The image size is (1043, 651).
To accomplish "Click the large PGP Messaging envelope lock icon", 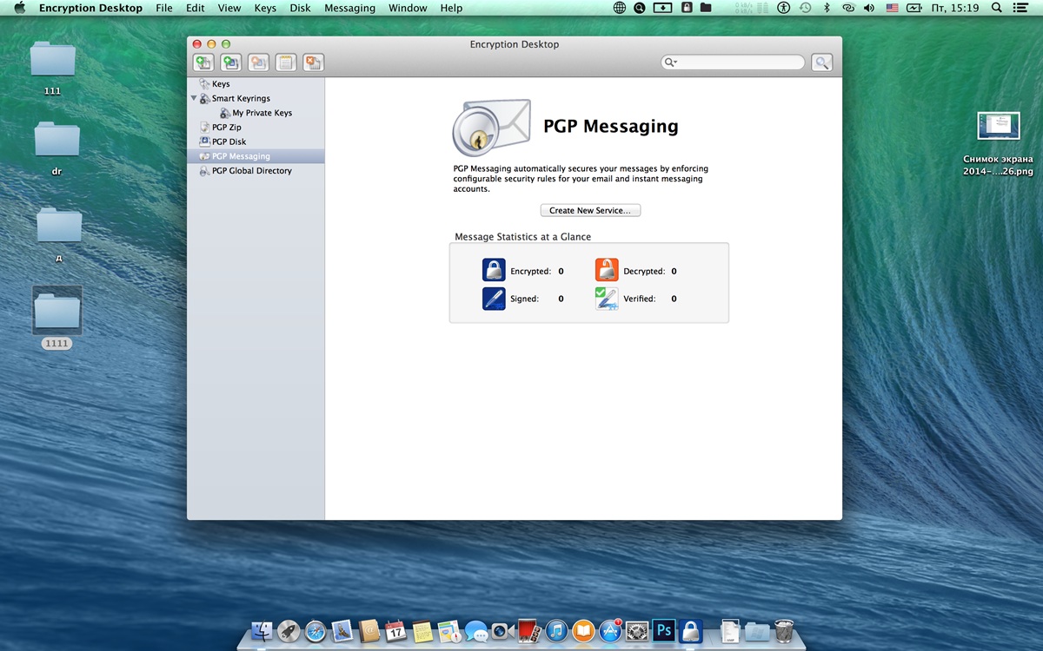I will [491, 127].
